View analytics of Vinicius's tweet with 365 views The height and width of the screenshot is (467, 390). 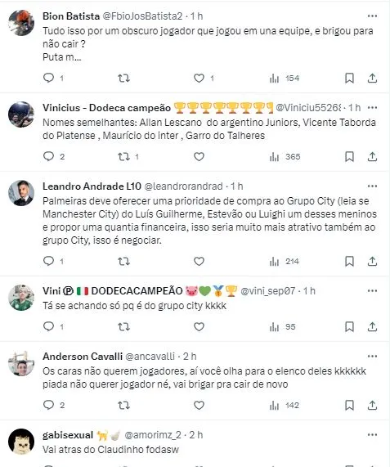285,156
